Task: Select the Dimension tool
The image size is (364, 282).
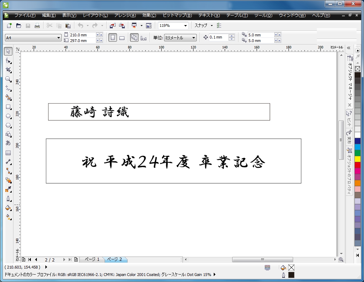Action: [x=8, y=162]
